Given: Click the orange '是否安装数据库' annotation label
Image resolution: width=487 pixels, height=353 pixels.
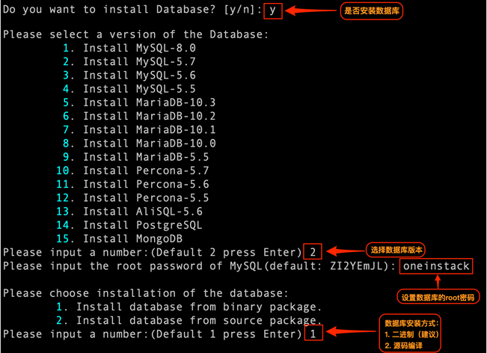Looking at the screenshot, I should (x=372, y=11).
